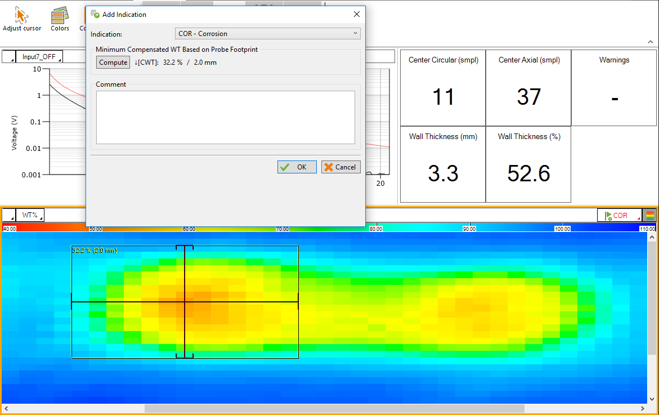Open the Colors tool in toolbar
Screen dimensions: 659x415
click(x=60, y=19)
